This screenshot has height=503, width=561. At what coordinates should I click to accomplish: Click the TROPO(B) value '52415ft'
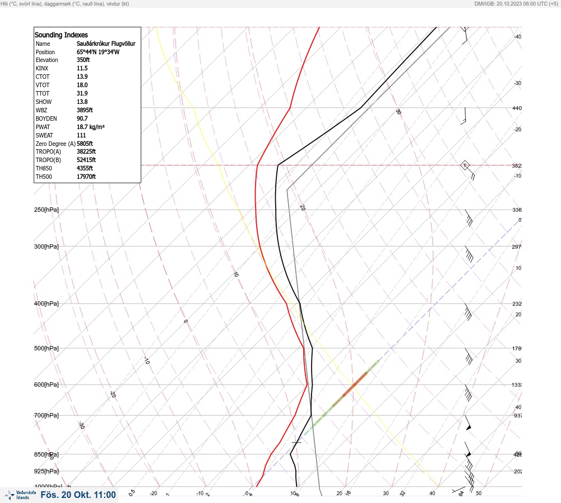point(86,160)
